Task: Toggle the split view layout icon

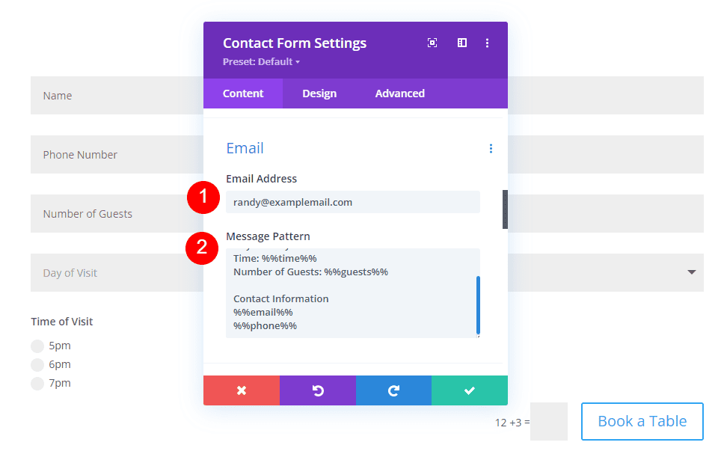Action: (461, 43)
